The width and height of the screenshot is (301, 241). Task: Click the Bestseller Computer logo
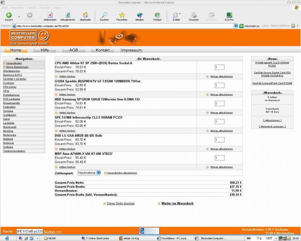tap(29, 38)
